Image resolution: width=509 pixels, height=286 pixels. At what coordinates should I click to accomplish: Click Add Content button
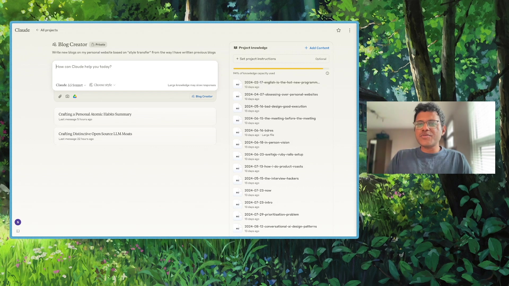click(x=317, y=48)
